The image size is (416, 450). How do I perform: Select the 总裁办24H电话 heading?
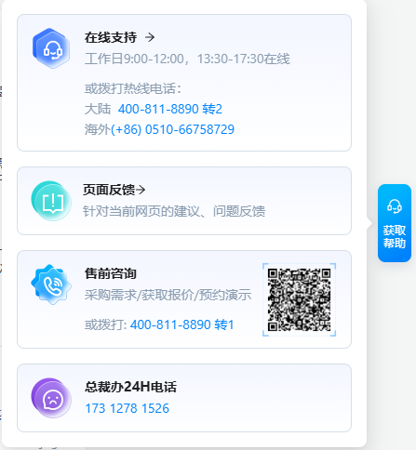click(x=130, y=387)
